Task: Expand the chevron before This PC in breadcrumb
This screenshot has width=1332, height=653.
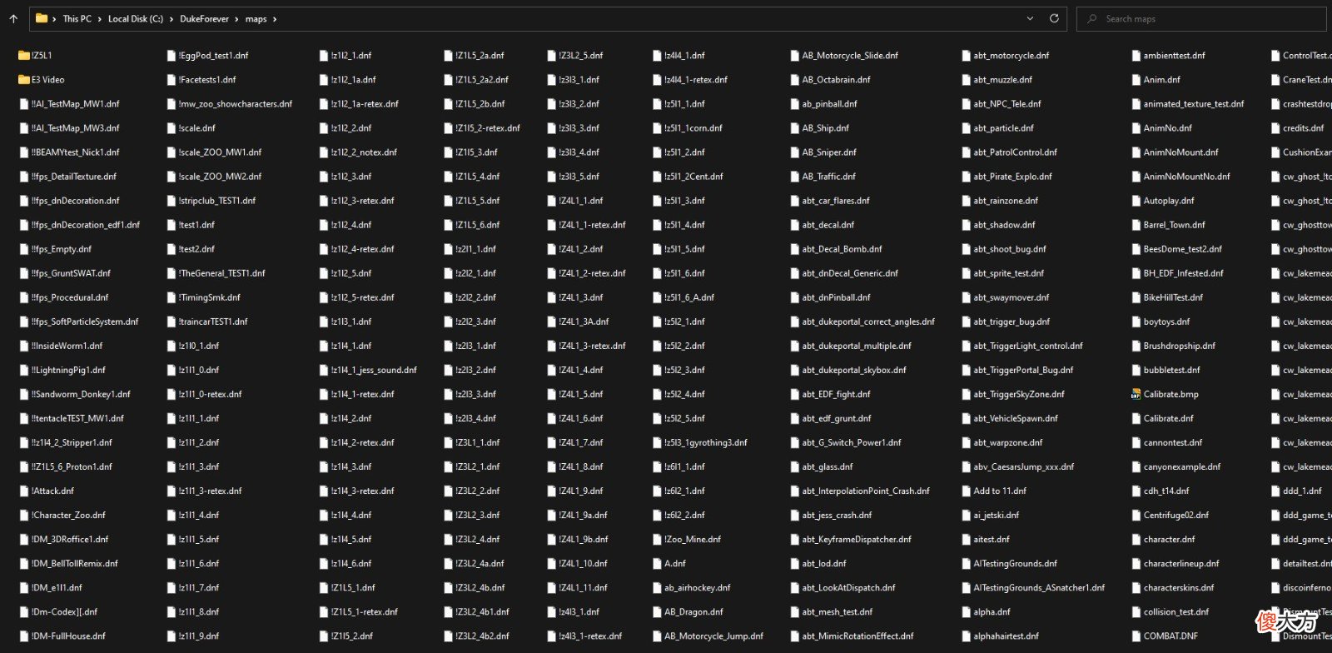Action: click(54, 19)
